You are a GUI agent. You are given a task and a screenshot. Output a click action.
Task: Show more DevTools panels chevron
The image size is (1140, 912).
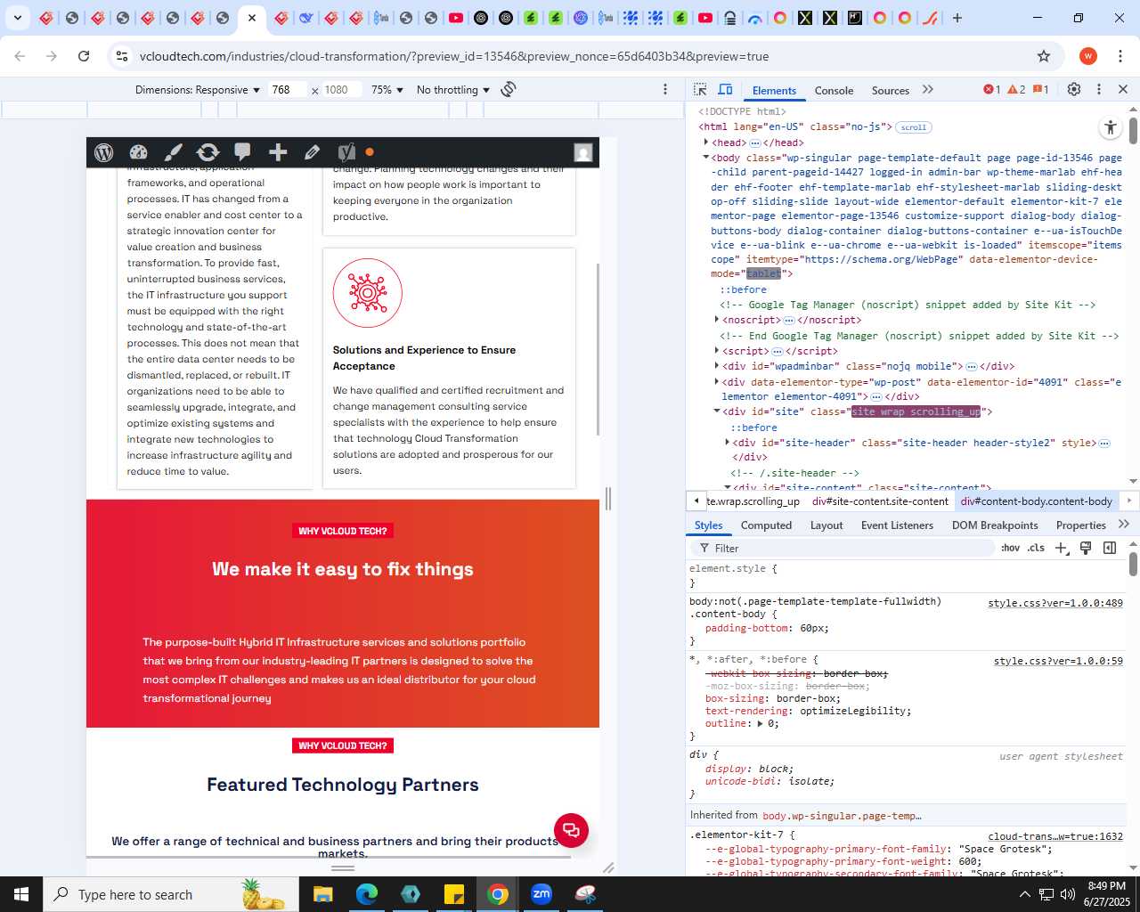click(x=928, y=89)
